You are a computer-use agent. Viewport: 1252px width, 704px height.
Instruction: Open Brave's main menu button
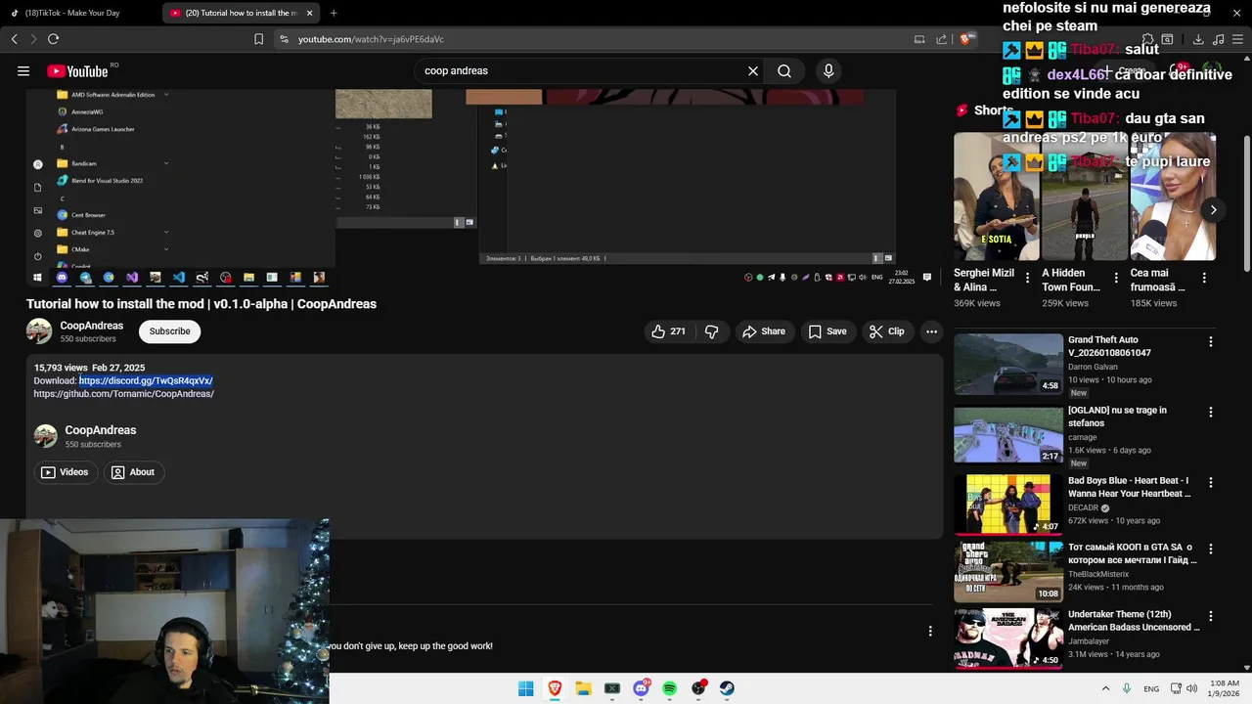point(1237,39)
